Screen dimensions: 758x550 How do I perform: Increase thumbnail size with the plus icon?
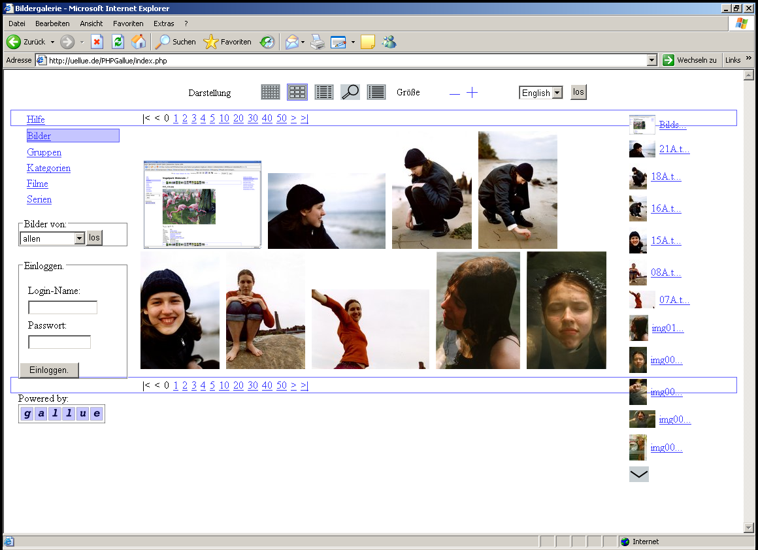pyautogui.click(x=472, y=93)
